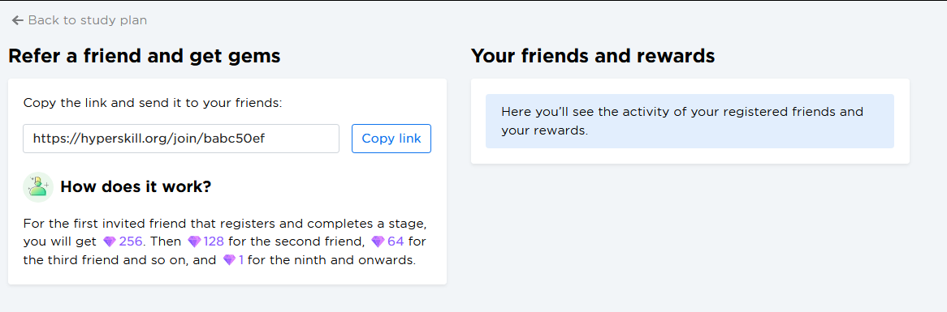
Task: Select the 256 gem reward amount
Action: [131, 242]
